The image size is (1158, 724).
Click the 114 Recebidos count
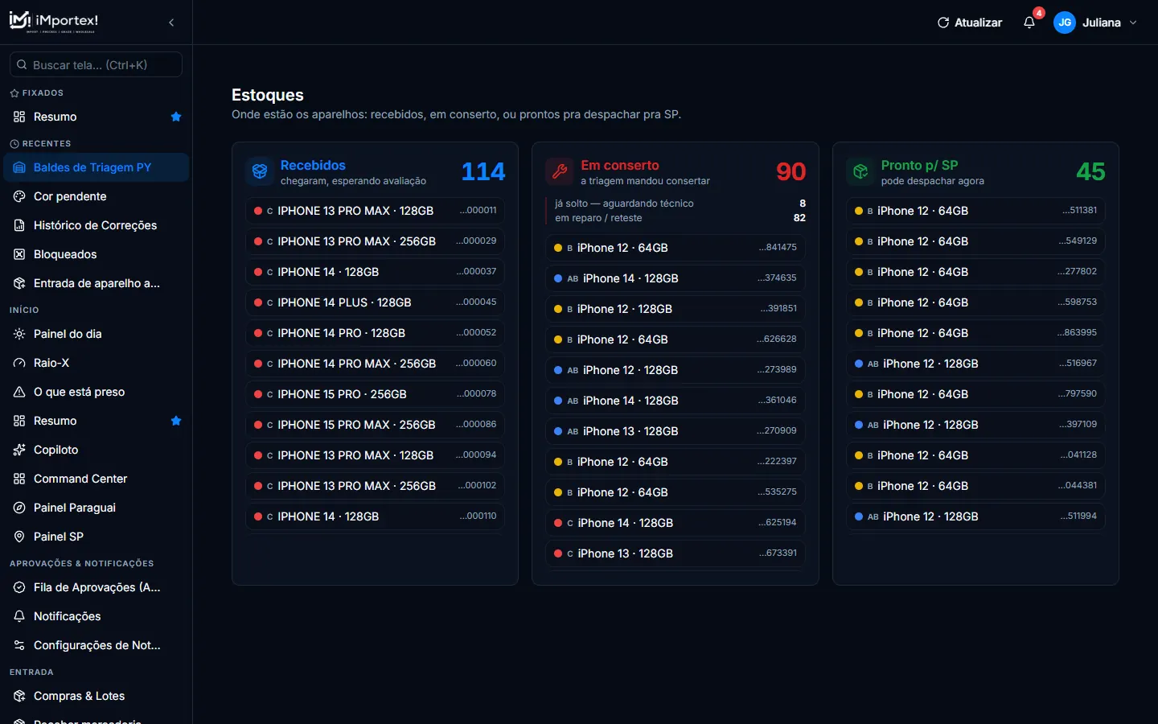pos(483,171)
